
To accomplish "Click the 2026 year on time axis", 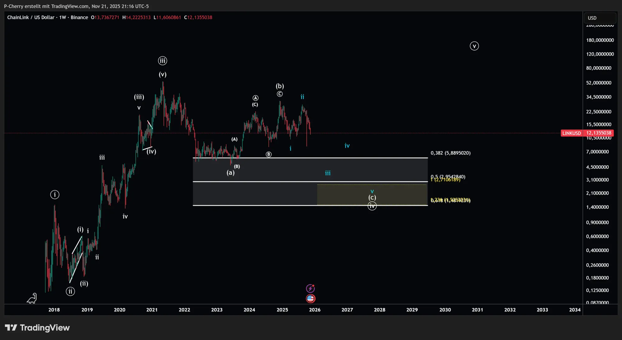I will point(314,310).
